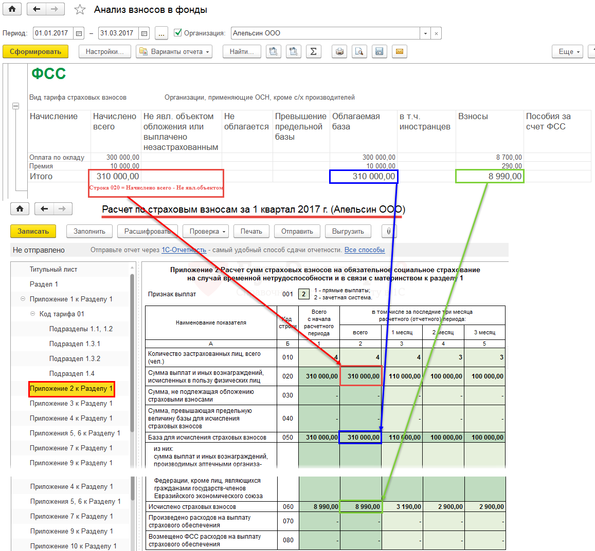The height and width of the screenshot is (551, 595).
Task: Open Варианты отчета dropdown
Action: point(175,51)
